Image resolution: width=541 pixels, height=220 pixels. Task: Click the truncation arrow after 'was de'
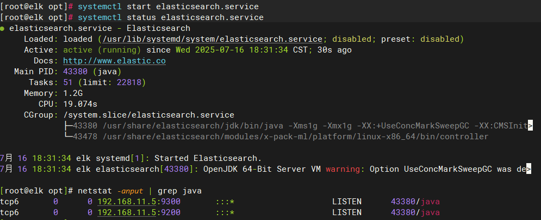point(528,169)
